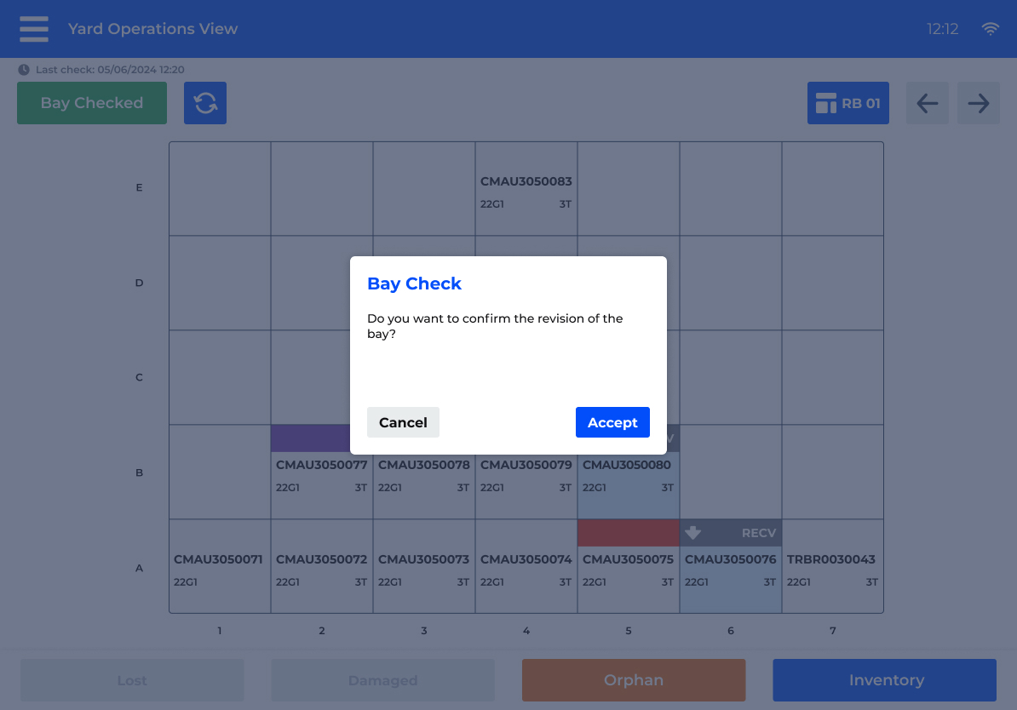Open the Inventory button
The width and height of the screenshot is (1017, 710).
point(884,680)
